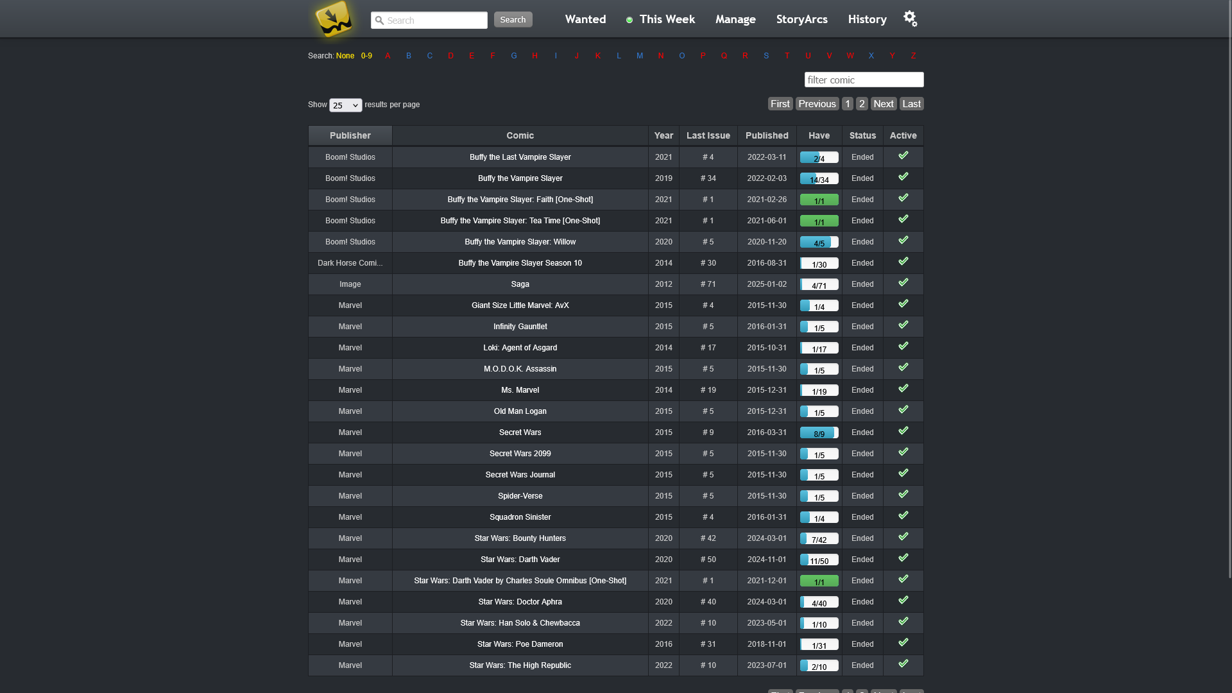Sort table by Year column header
Image resolution: width=1232 pixels, height=693 pixels.
pyautogui.click(x=663, y=135)
